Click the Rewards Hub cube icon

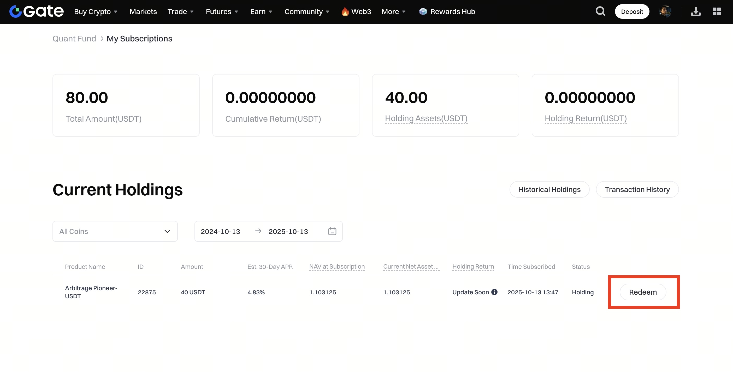(423, 12)
